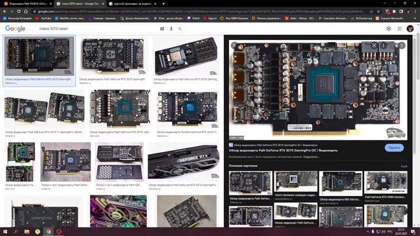
Task: Open GeForce RTX card side view thumbnail
Action: (184, 162)
